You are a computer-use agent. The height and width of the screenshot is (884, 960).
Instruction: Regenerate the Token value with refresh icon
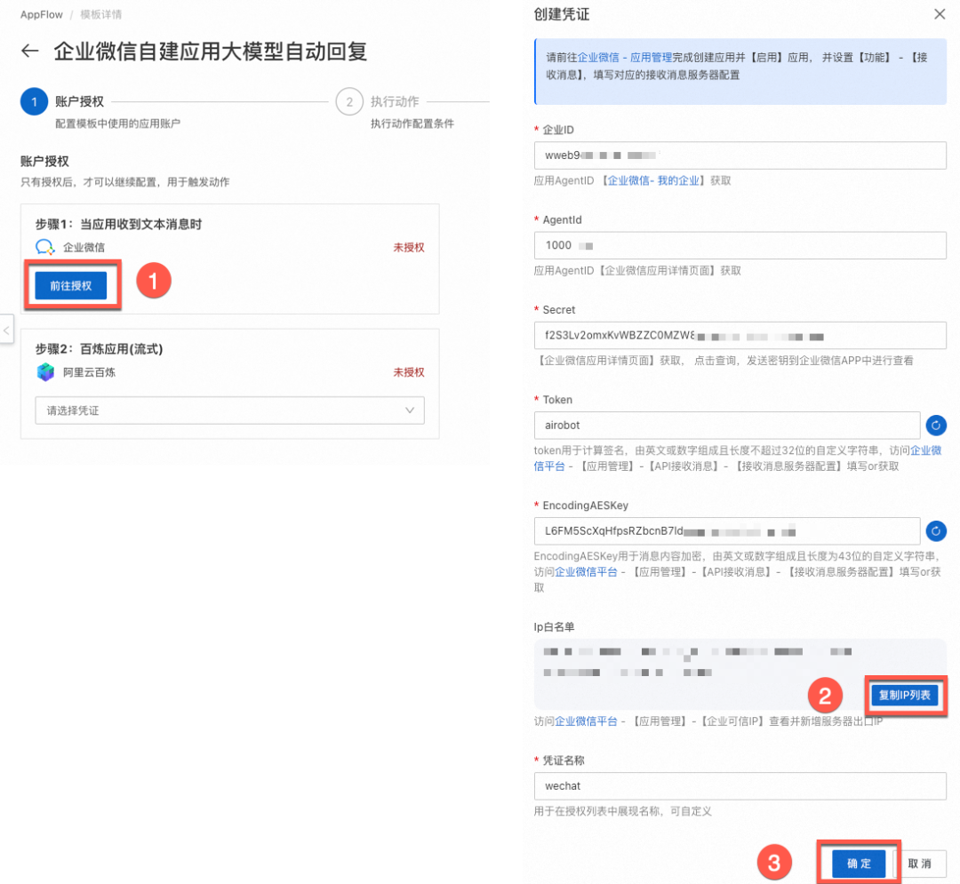click(x=935, y=426)
